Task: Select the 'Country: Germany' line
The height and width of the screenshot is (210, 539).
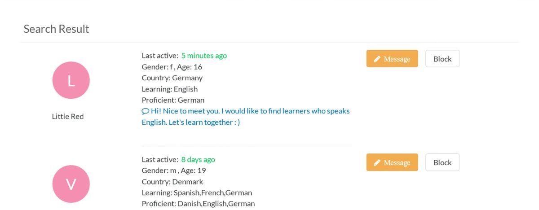Action: click(x=172, y=78)
